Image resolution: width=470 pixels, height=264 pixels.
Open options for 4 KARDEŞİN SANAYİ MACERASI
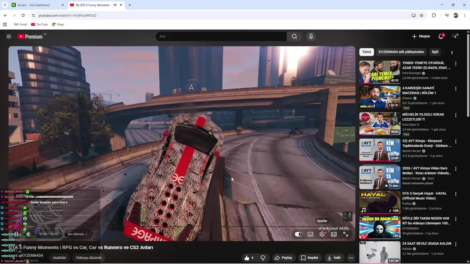click(x=456, y=89)
